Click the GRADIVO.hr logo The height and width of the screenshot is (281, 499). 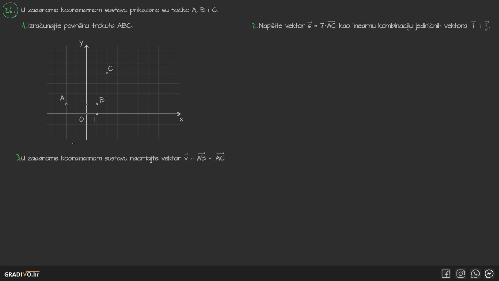(x=22, y=274)
